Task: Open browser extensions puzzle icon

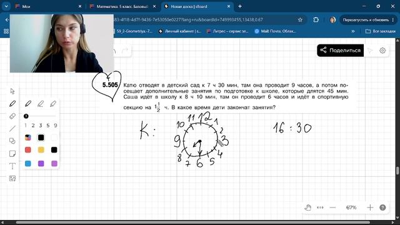Action: click(316, 19)
